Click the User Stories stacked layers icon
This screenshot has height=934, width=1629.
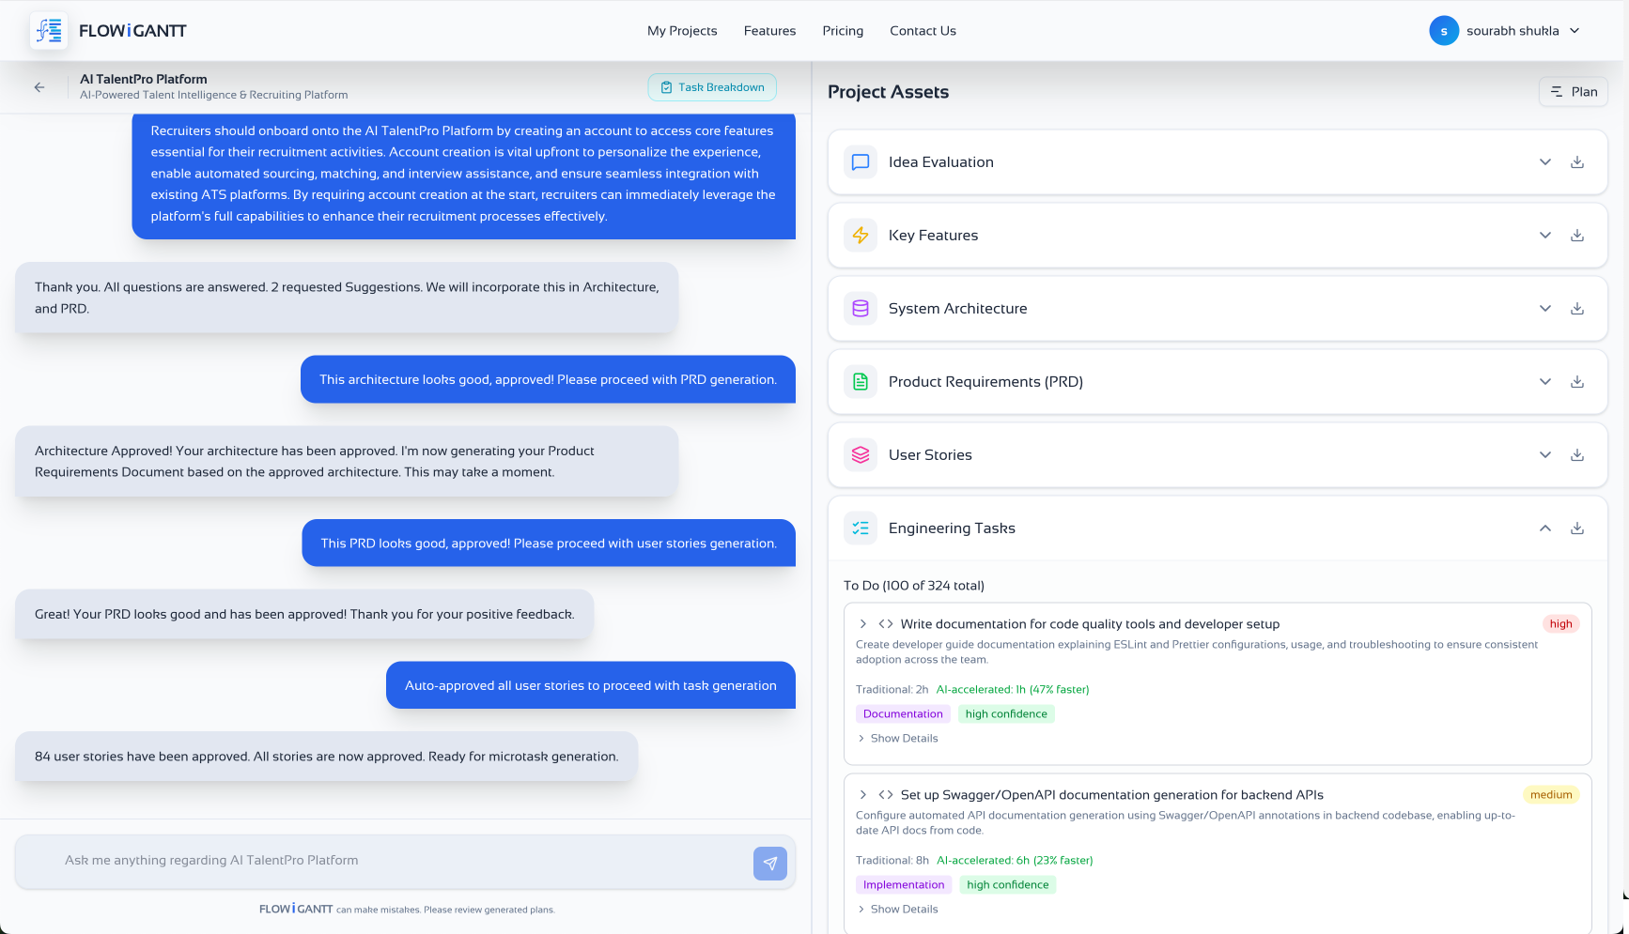point(860,454)
